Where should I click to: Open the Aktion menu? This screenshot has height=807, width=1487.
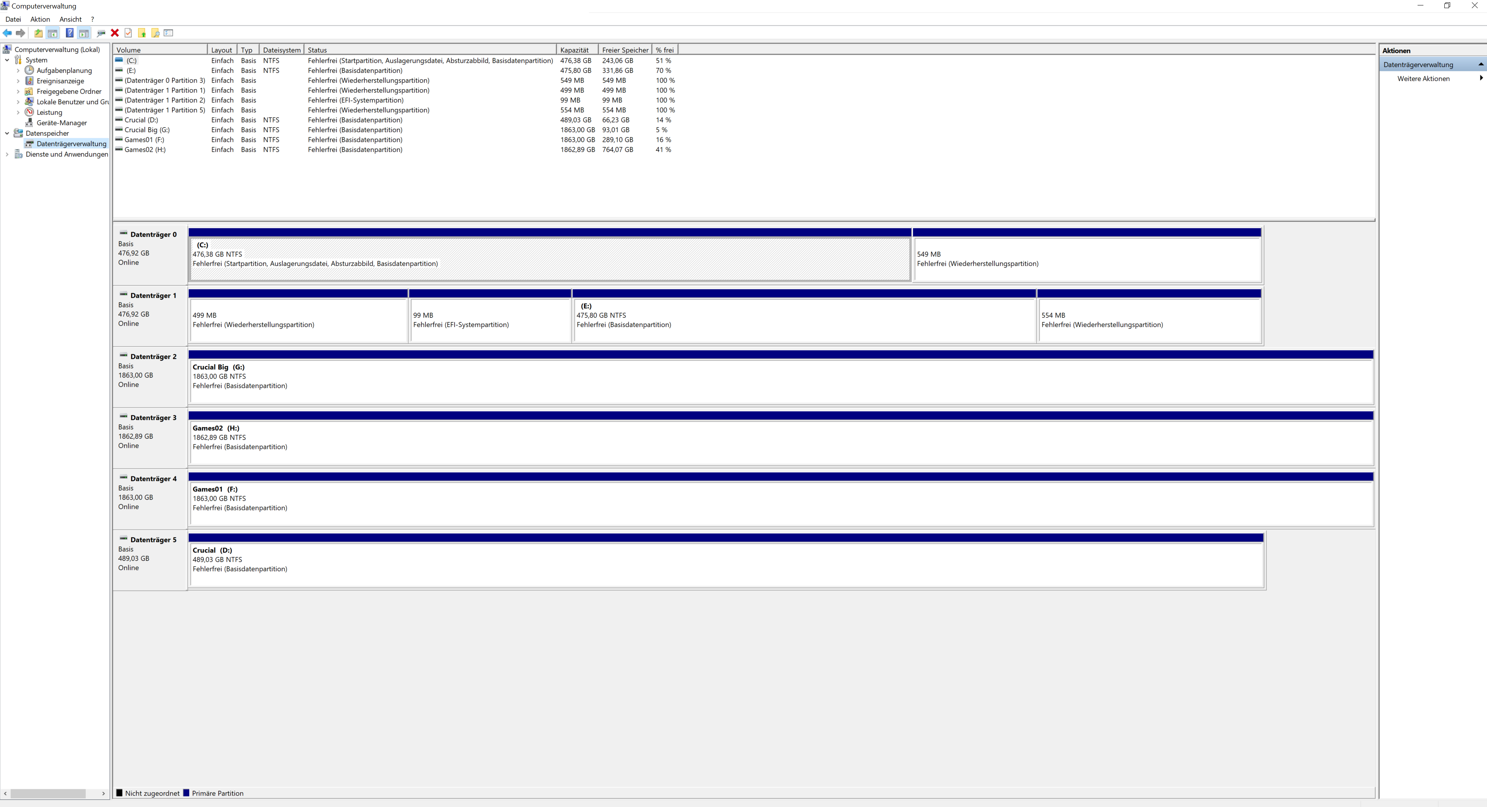click(x=40, y=19)
